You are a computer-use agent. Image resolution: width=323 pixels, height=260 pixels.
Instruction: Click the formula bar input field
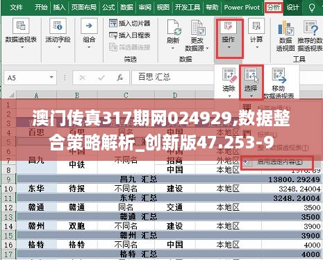[173, 77]
